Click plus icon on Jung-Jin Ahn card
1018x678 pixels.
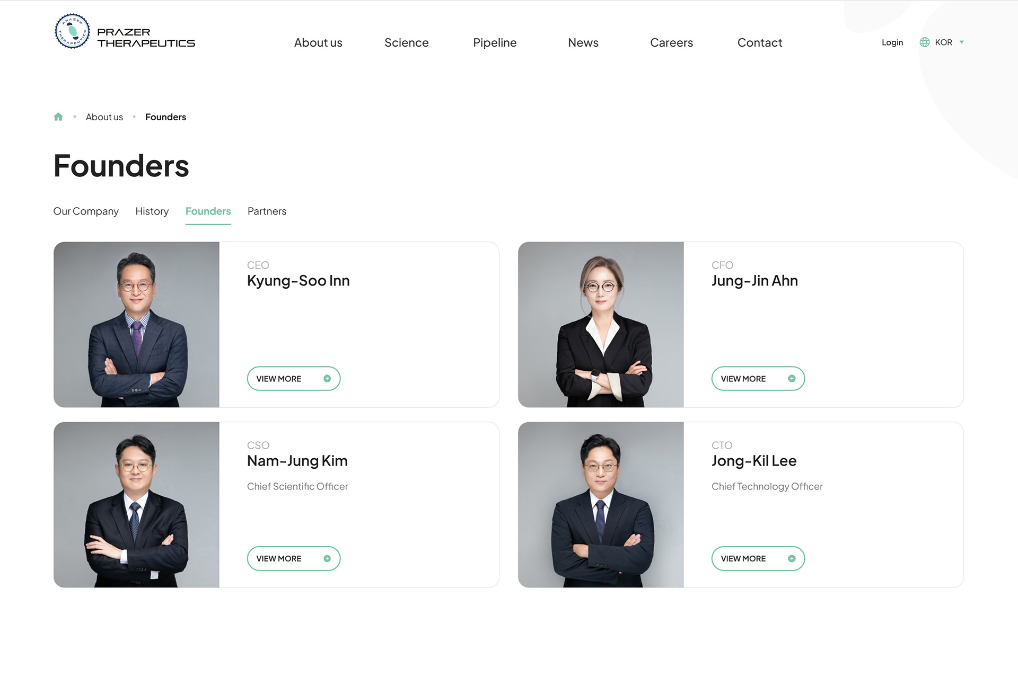pyautogui.click(x=792, y=379)
